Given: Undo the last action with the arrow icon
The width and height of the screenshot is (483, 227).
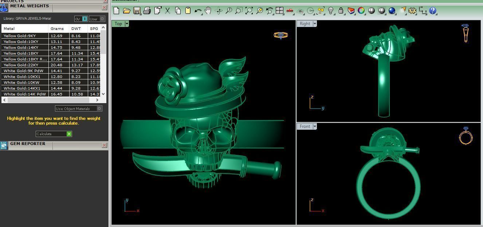Looking at the screenshot, I should pos(198,11).
